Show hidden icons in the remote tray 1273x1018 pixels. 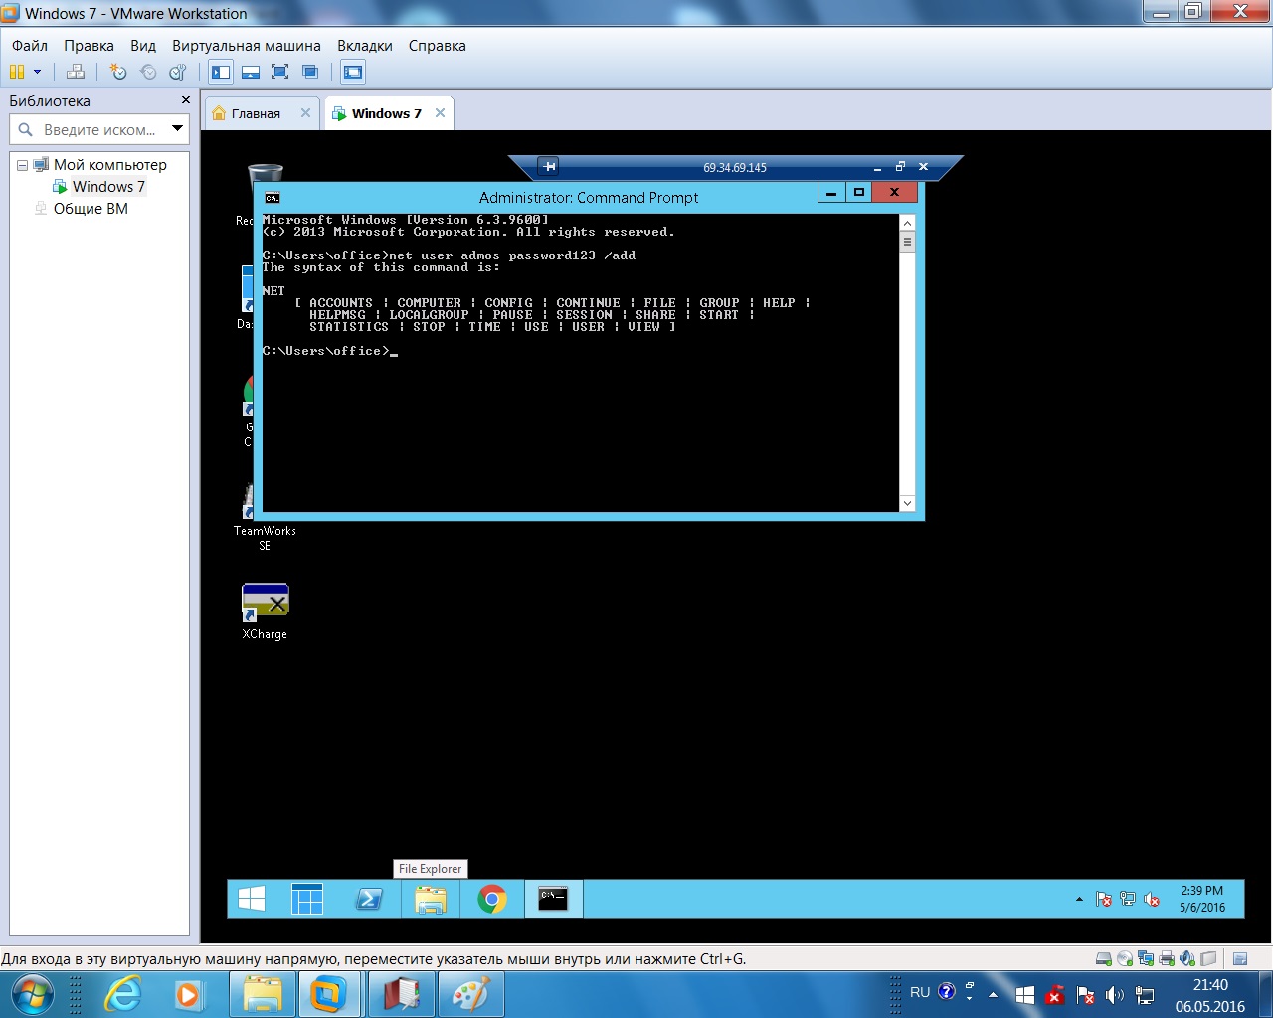coord(1079,900)
